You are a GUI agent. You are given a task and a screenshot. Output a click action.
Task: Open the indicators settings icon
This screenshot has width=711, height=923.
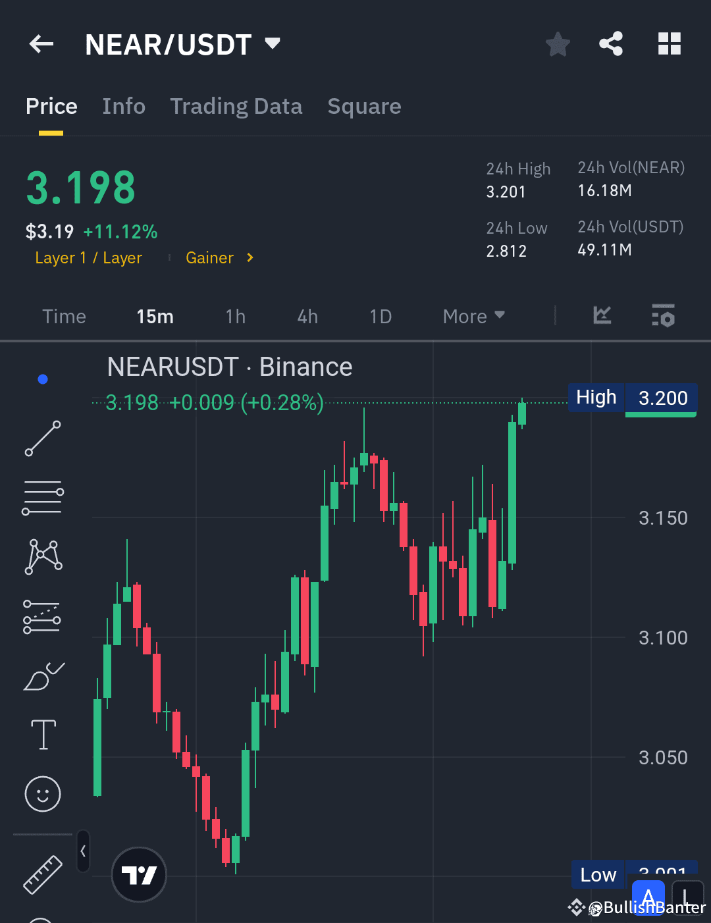pos(663,317)
